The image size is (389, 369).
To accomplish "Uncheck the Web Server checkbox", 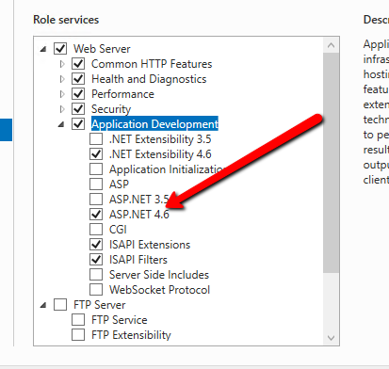I will pyautogui.click(x=60, y=49).
